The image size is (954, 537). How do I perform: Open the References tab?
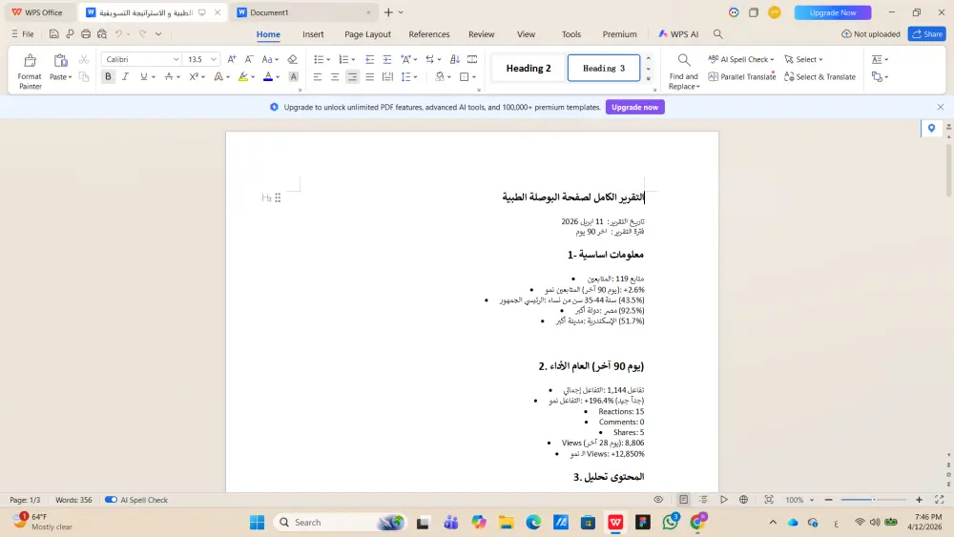click(x=429, y=34)
